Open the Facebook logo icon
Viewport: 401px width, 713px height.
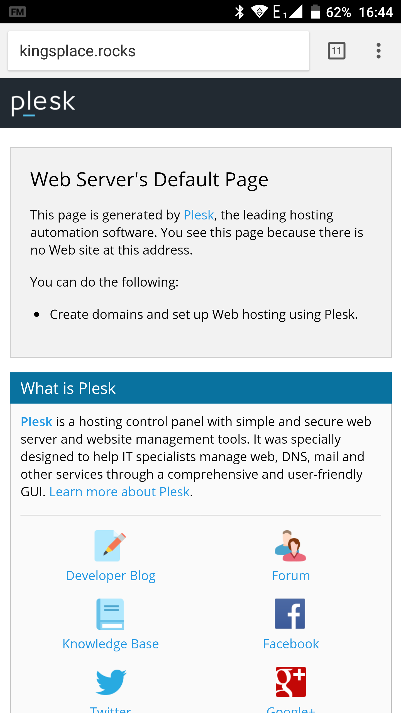point(290,614)
